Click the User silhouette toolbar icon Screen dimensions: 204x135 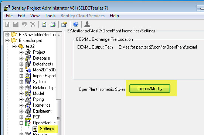[x=87, y=24]
